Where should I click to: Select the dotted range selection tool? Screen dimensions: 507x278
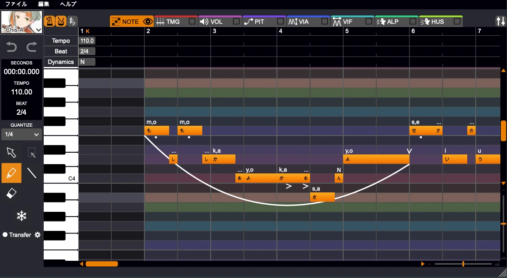[x=32, y=152]
